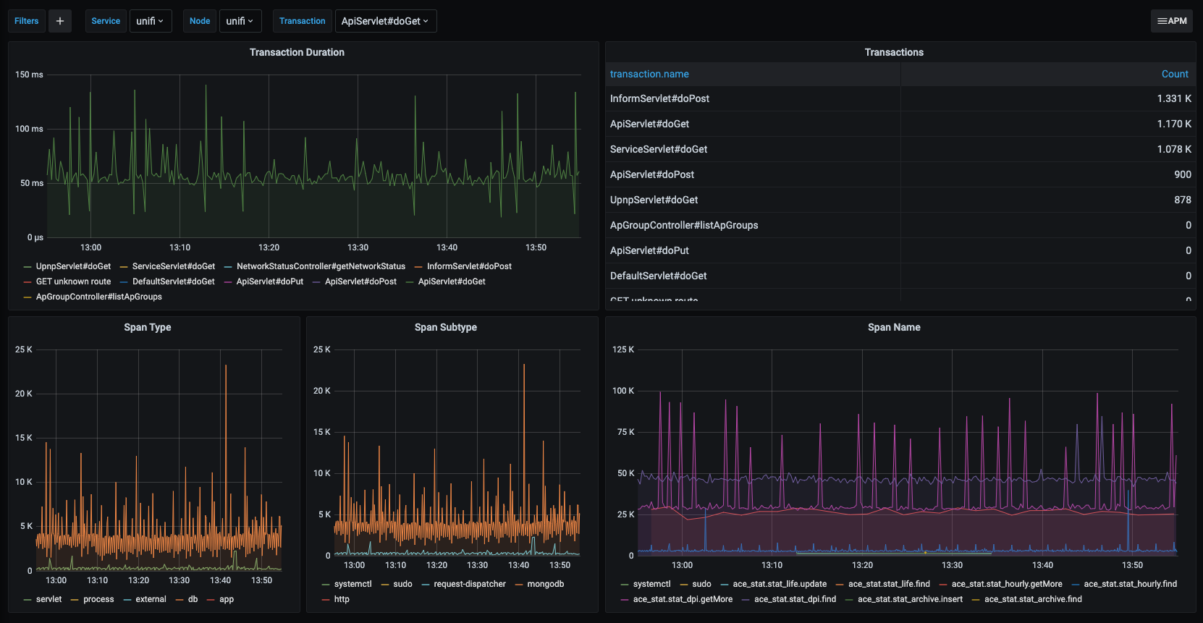Select InformServlet#doPost row in Transactions table

pos(900,98)
